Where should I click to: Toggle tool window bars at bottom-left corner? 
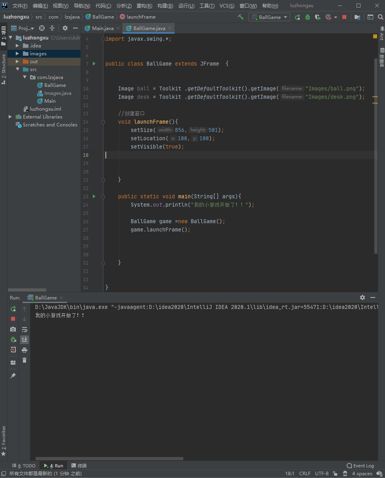(x=4, y=473)
